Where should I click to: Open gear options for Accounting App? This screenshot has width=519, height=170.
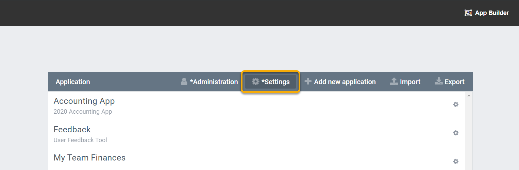456,105
